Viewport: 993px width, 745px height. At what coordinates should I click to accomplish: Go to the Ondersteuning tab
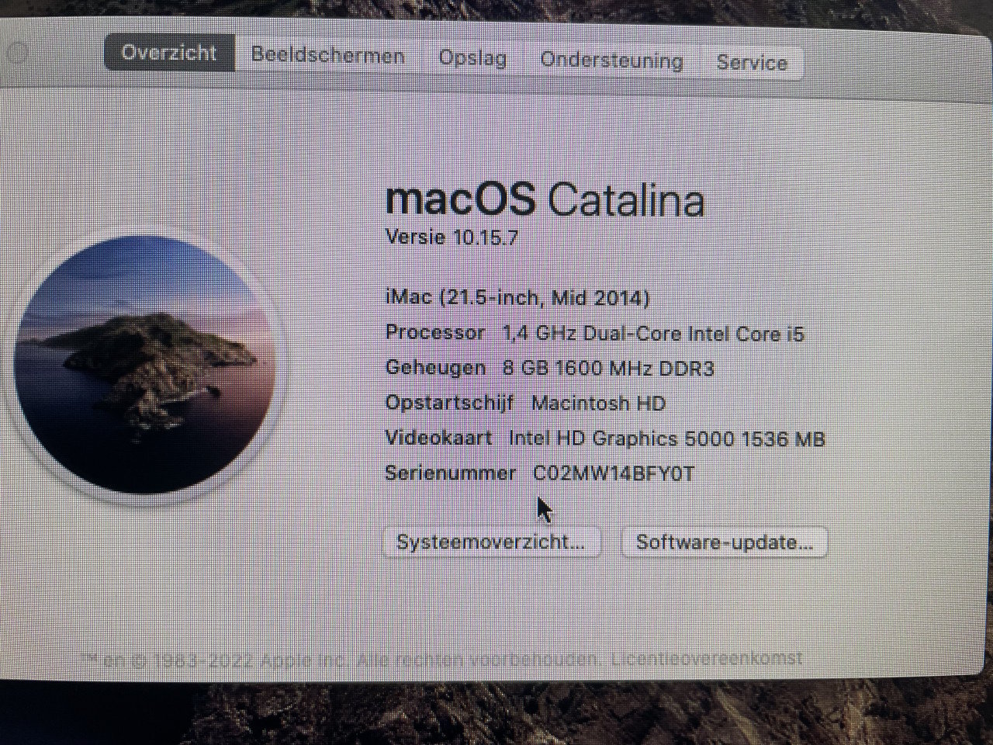tap(611, 61)
